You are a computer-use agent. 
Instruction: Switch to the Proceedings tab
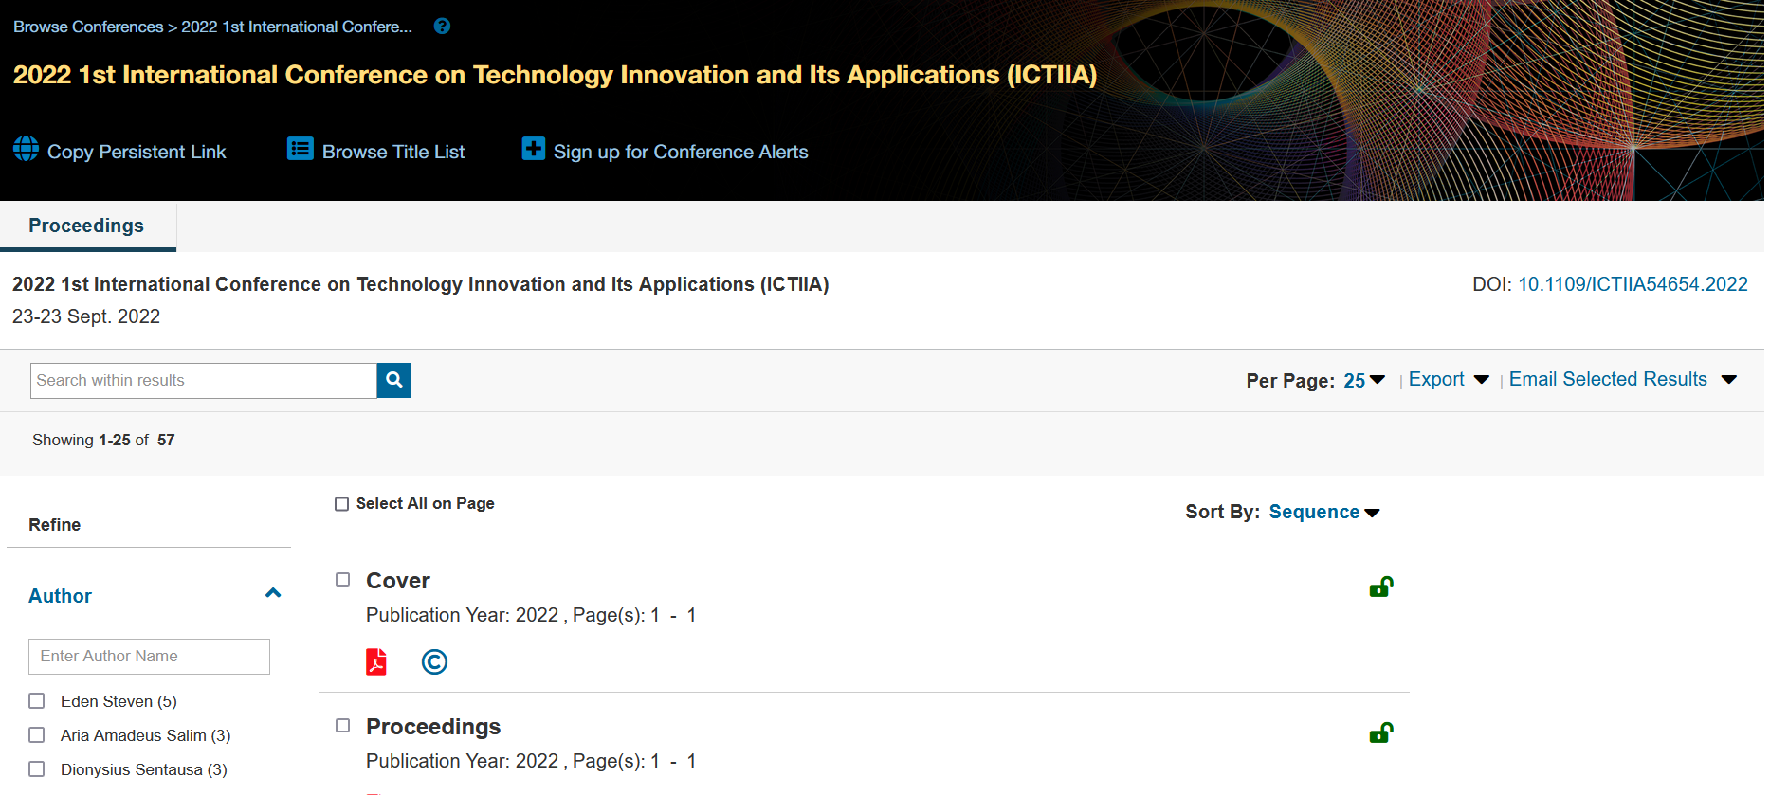tap(86, 226)
